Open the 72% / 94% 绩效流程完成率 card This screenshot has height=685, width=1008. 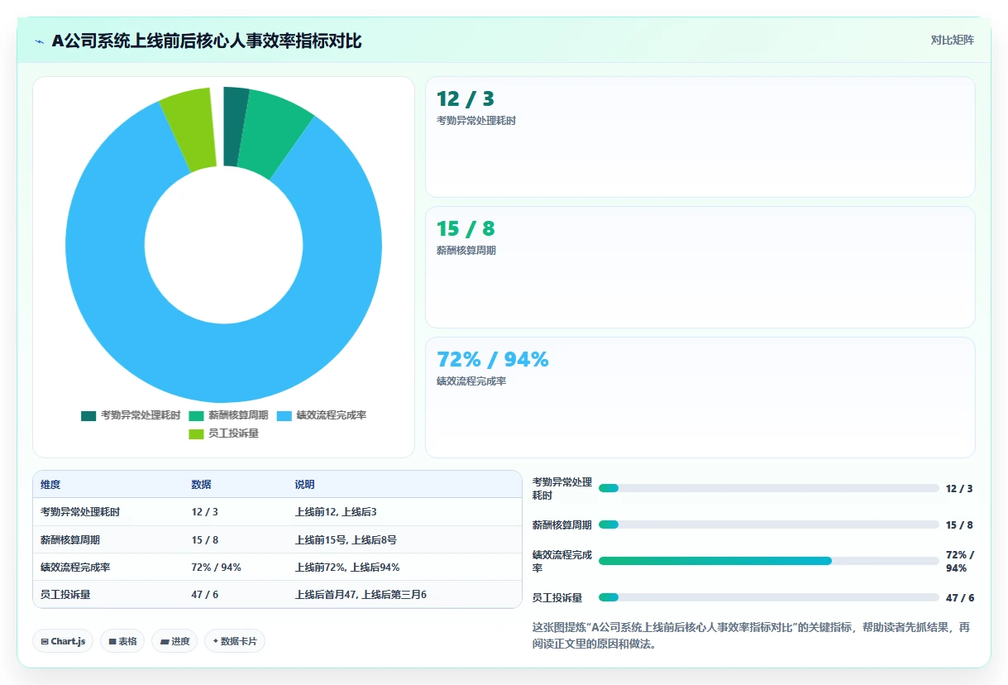click(x=700, y=397)
